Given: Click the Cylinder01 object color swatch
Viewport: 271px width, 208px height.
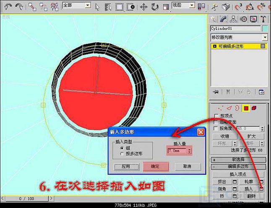Looking at the screenshot, I should point(265,28).
